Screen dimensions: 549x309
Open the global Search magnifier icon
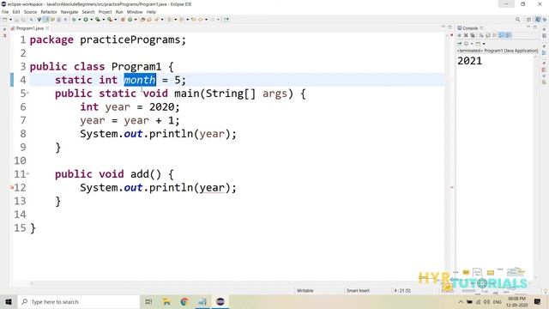[517, 20]
